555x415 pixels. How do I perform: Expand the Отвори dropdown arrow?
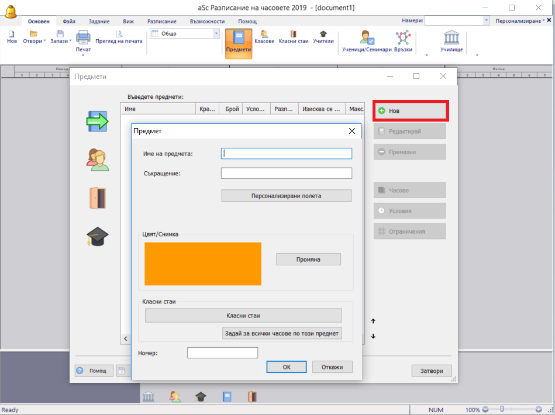[x=44, y=41]
